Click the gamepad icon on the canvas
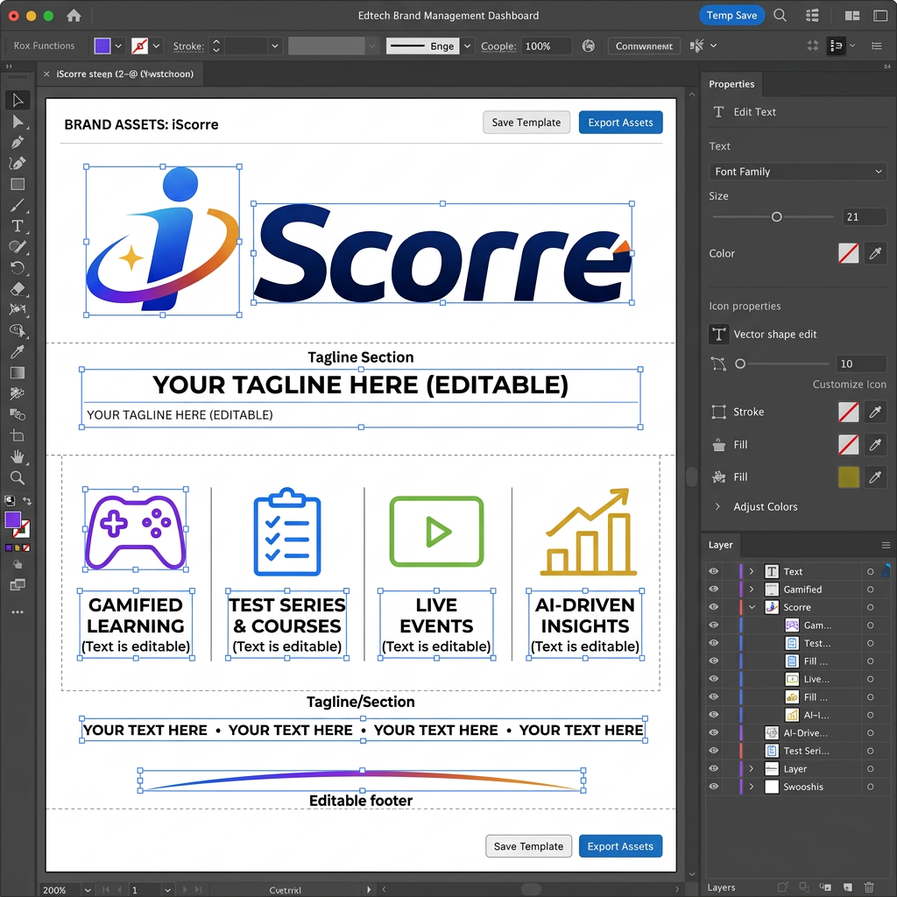Screen dimensions: 897x897 136,532
